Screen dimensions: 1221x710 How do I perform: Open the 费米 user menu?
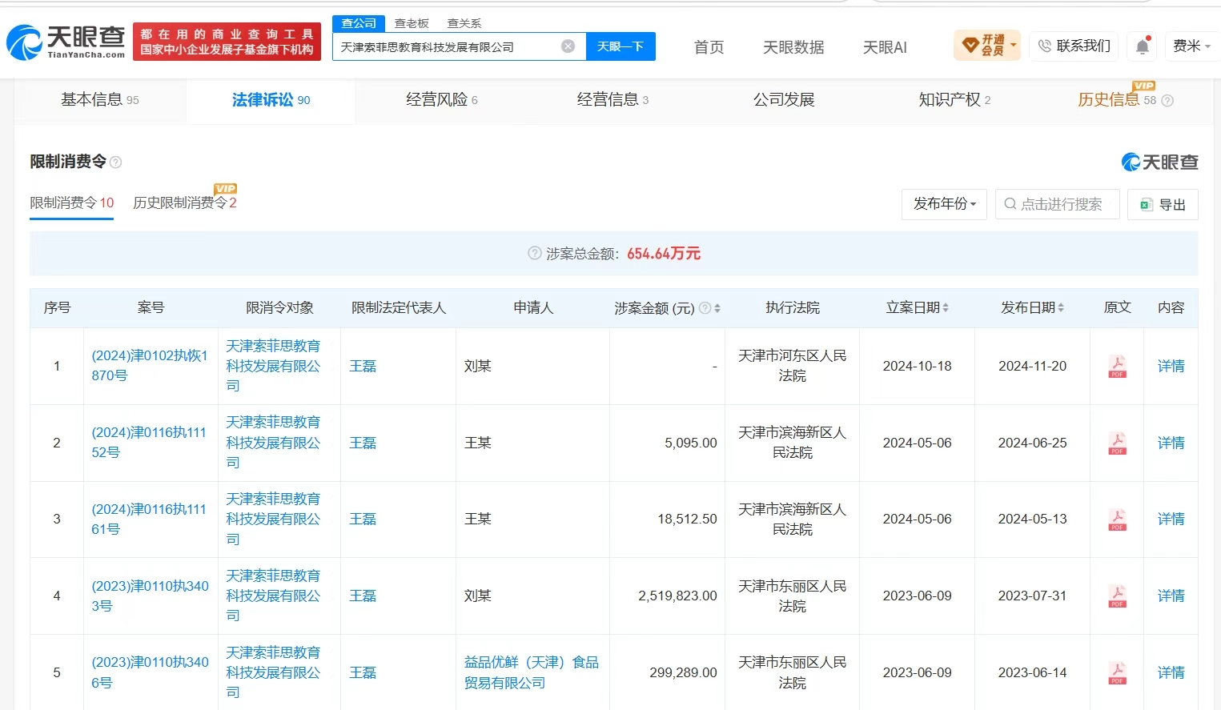[1191, 46]
